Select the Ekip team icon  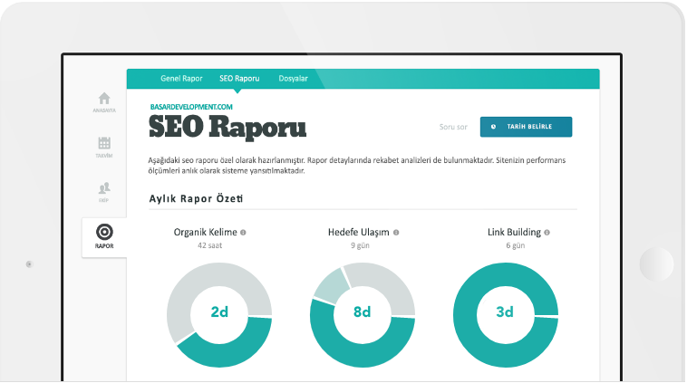tap(103, 188)
